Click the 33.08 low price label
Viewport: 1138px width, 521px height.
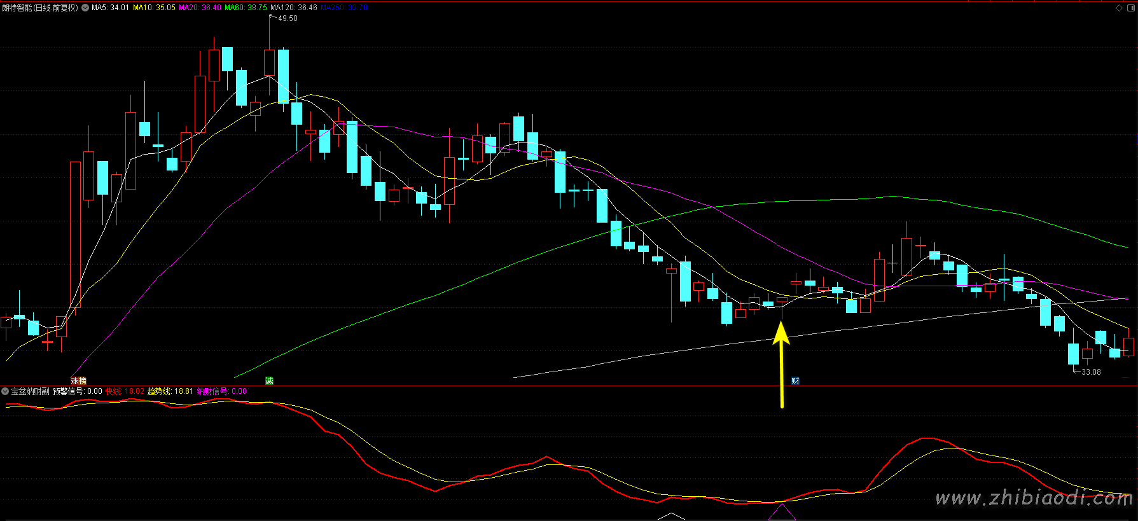[1090, 372]
